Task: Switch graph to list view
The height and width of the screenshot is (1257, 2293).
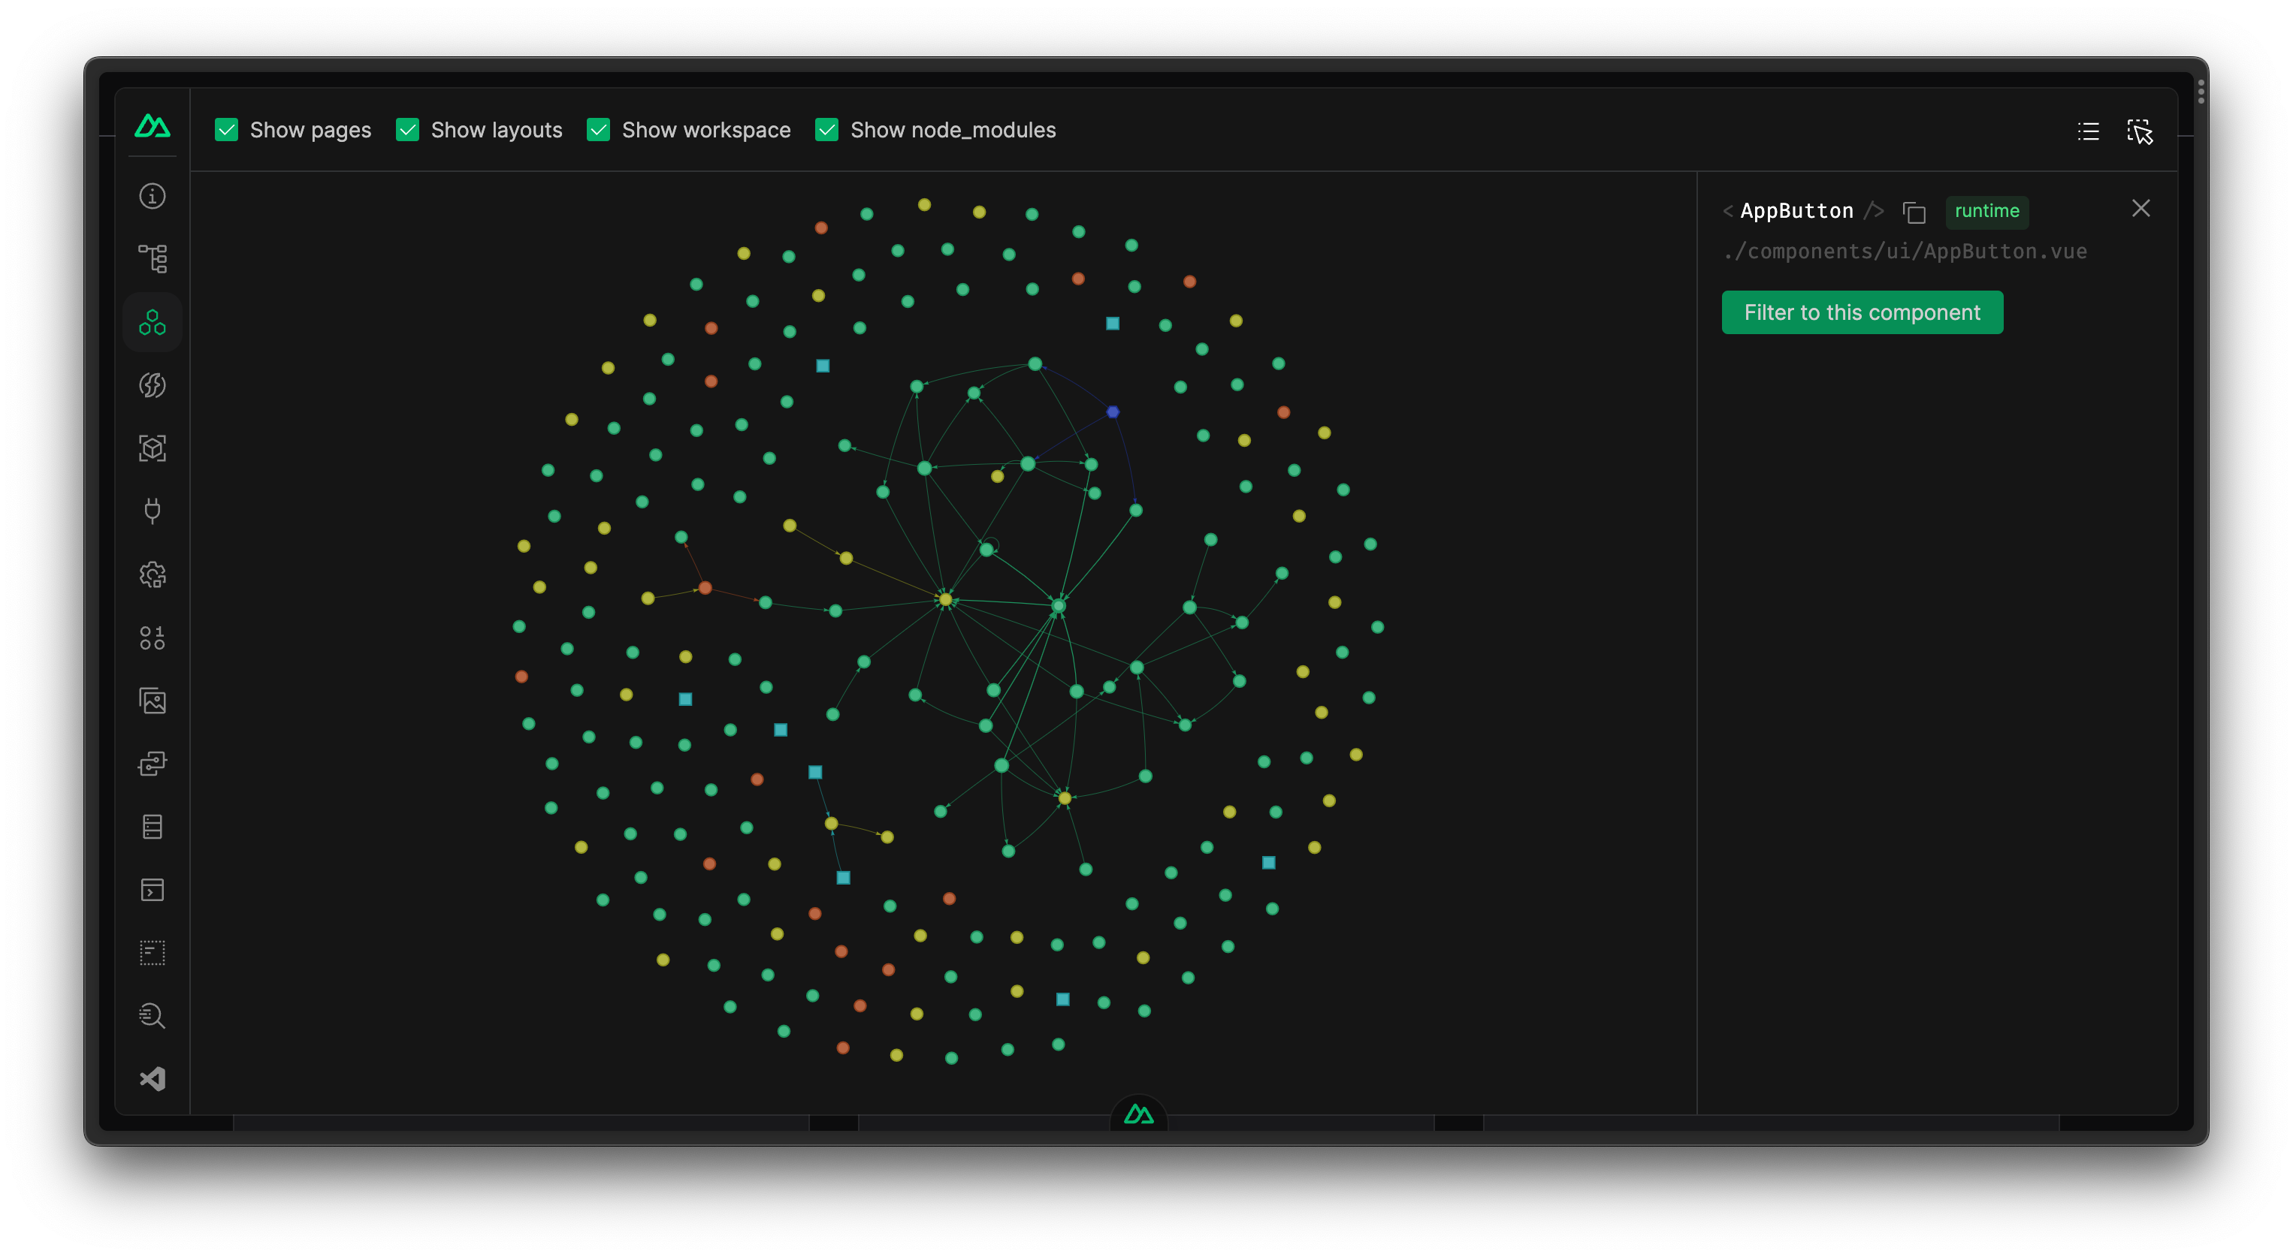Action: [2089, 131]
